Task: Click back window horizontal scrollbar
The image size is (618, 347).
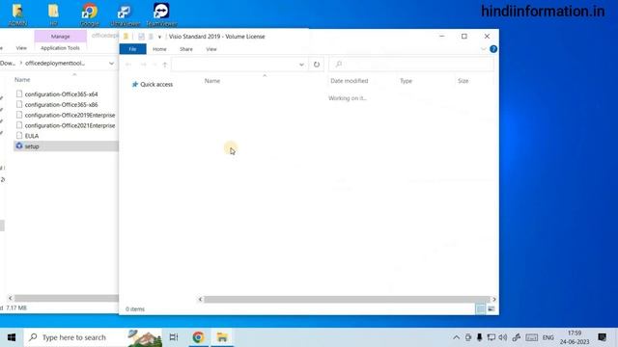Action: [66, 298]
